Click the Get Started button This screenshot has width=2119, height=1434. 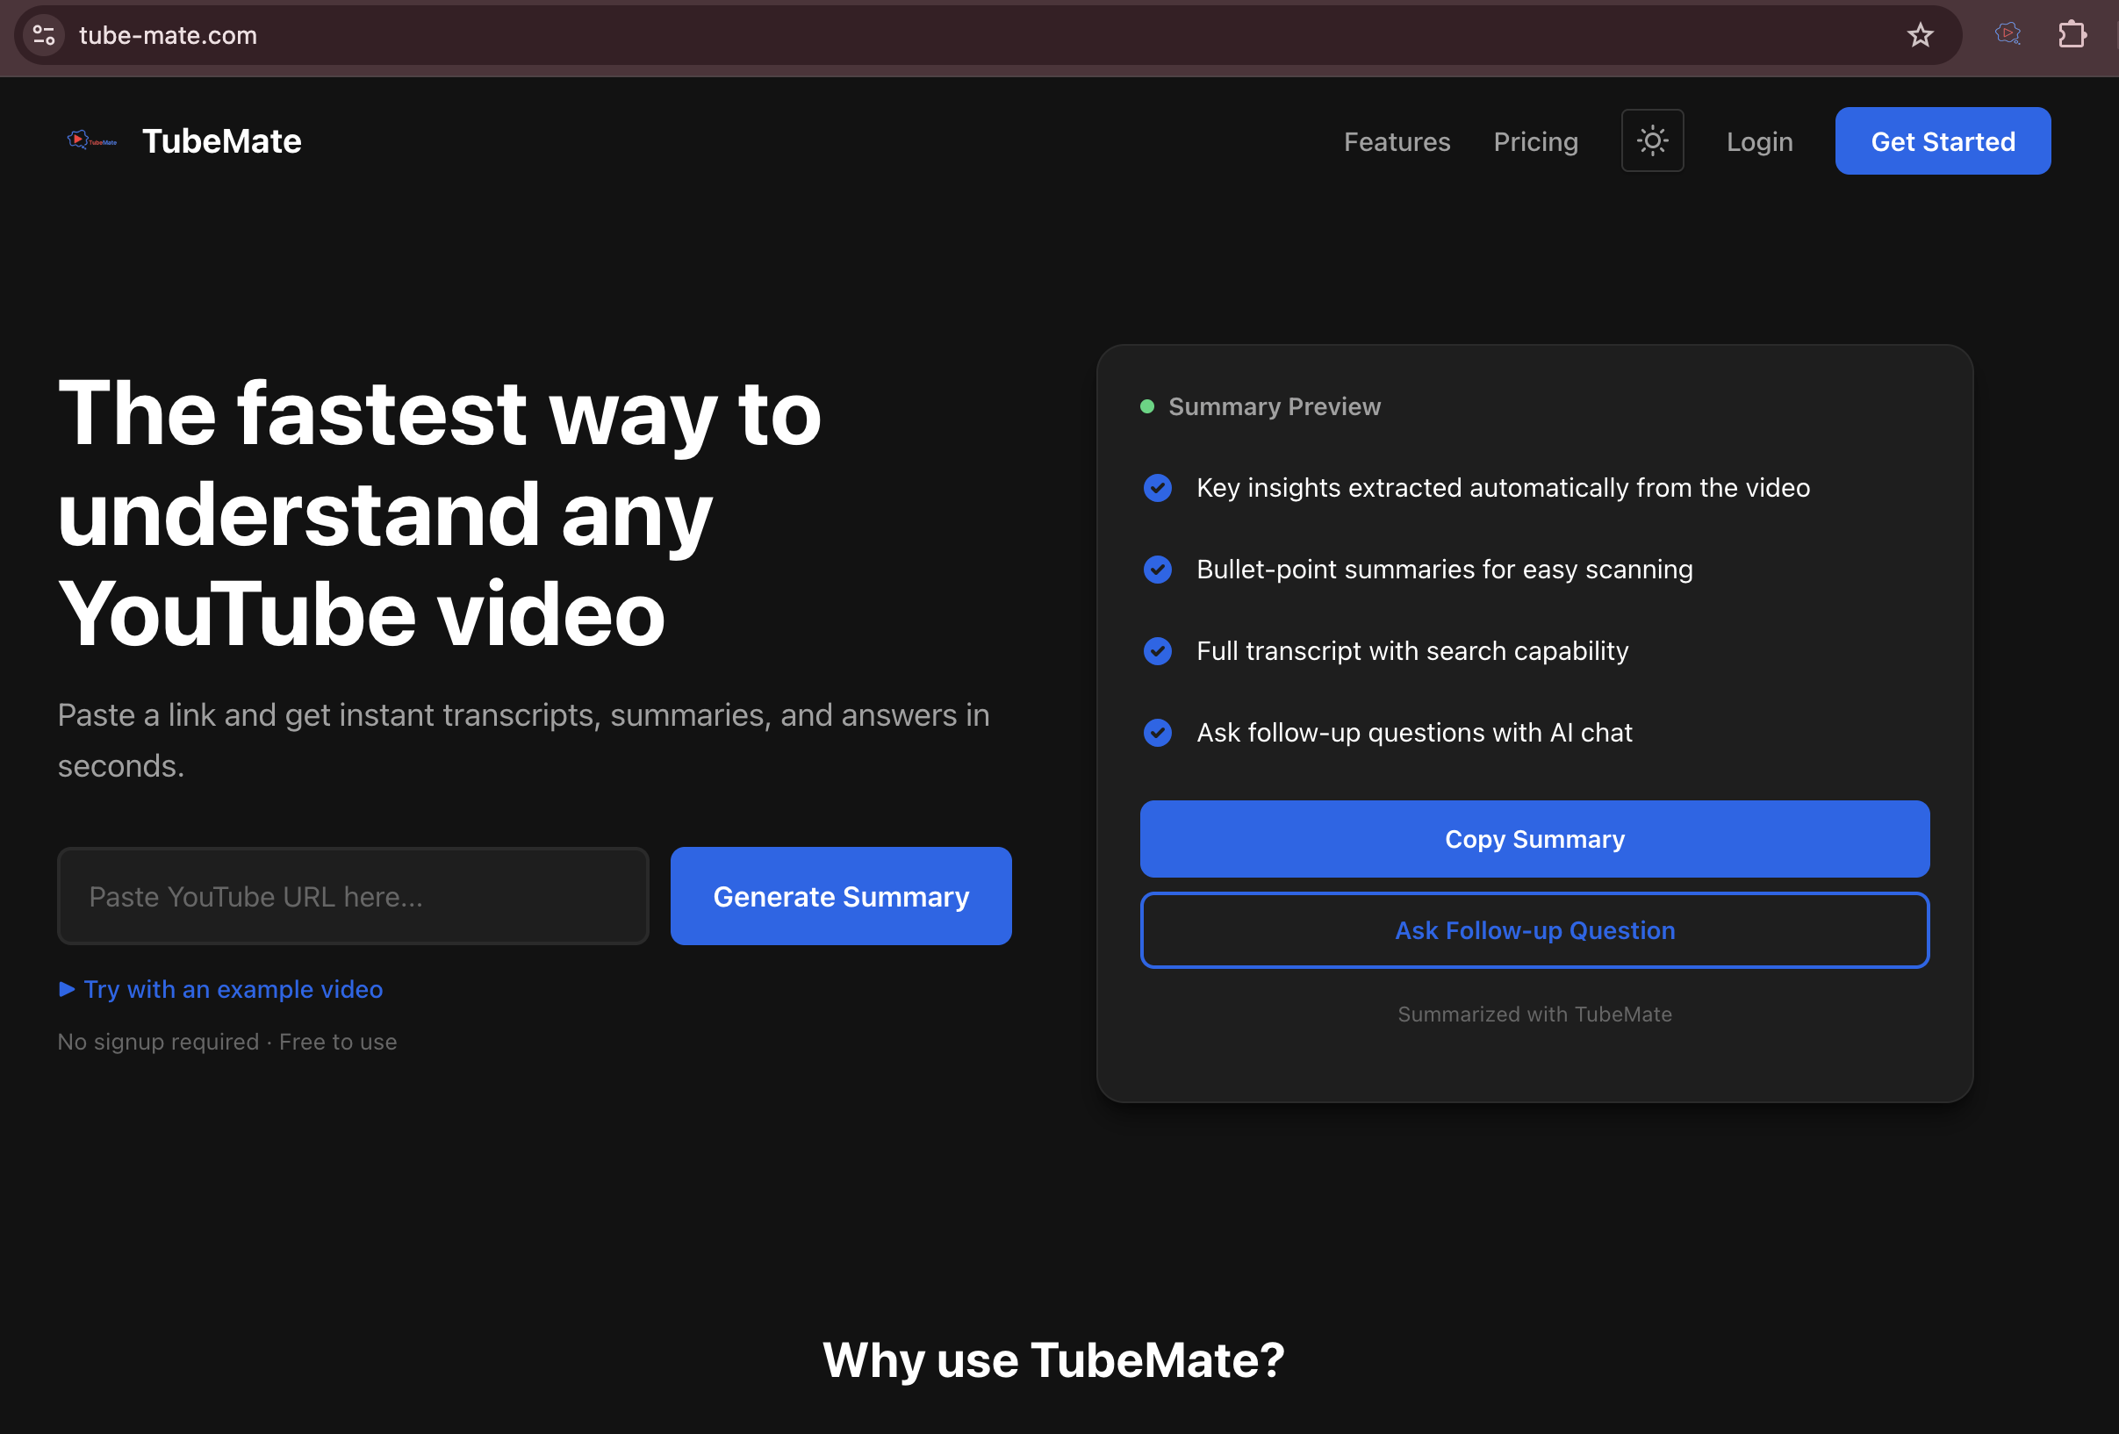[1943, 141]
